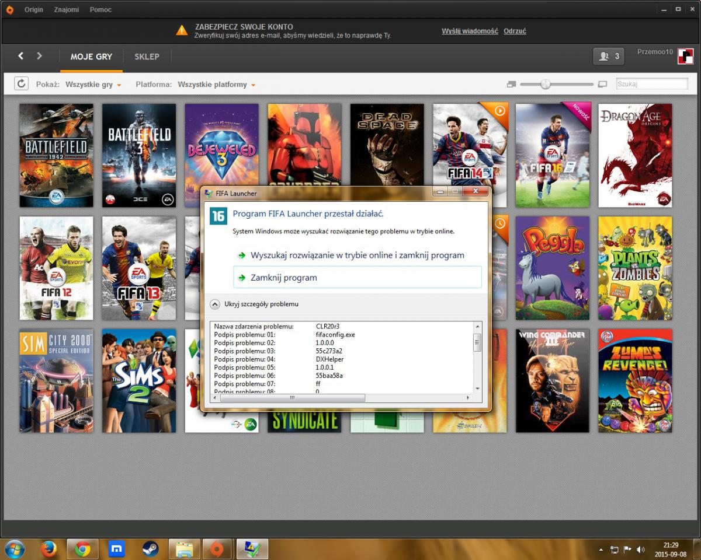Go forward with the right arrow navigation icon
The image size is (701, 560).
click(40, 56)
